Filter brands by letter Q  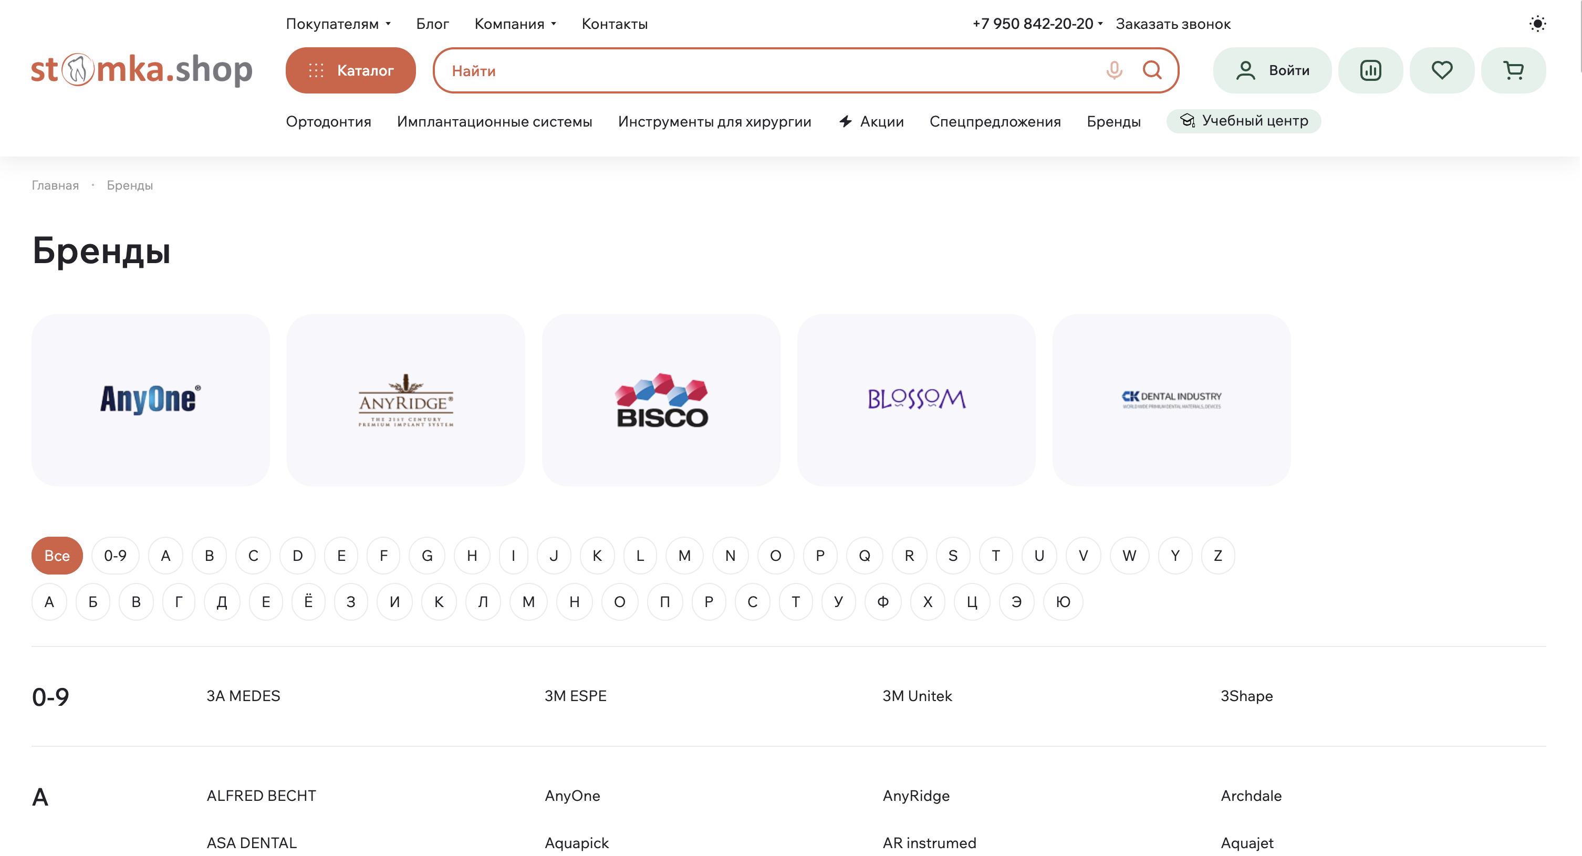pos(865,555)
